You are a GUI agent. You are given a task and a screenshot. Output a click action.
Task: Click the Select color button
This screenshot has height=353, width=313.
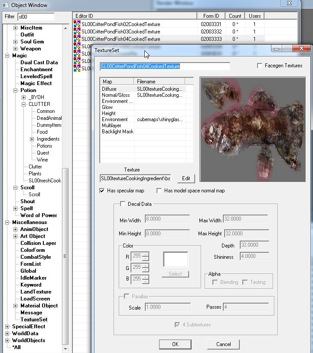coord(175,274)
